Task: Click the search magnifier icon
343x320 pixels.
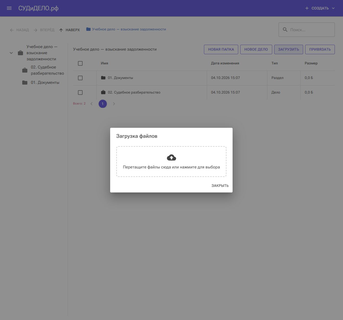Action: [285, 30]
